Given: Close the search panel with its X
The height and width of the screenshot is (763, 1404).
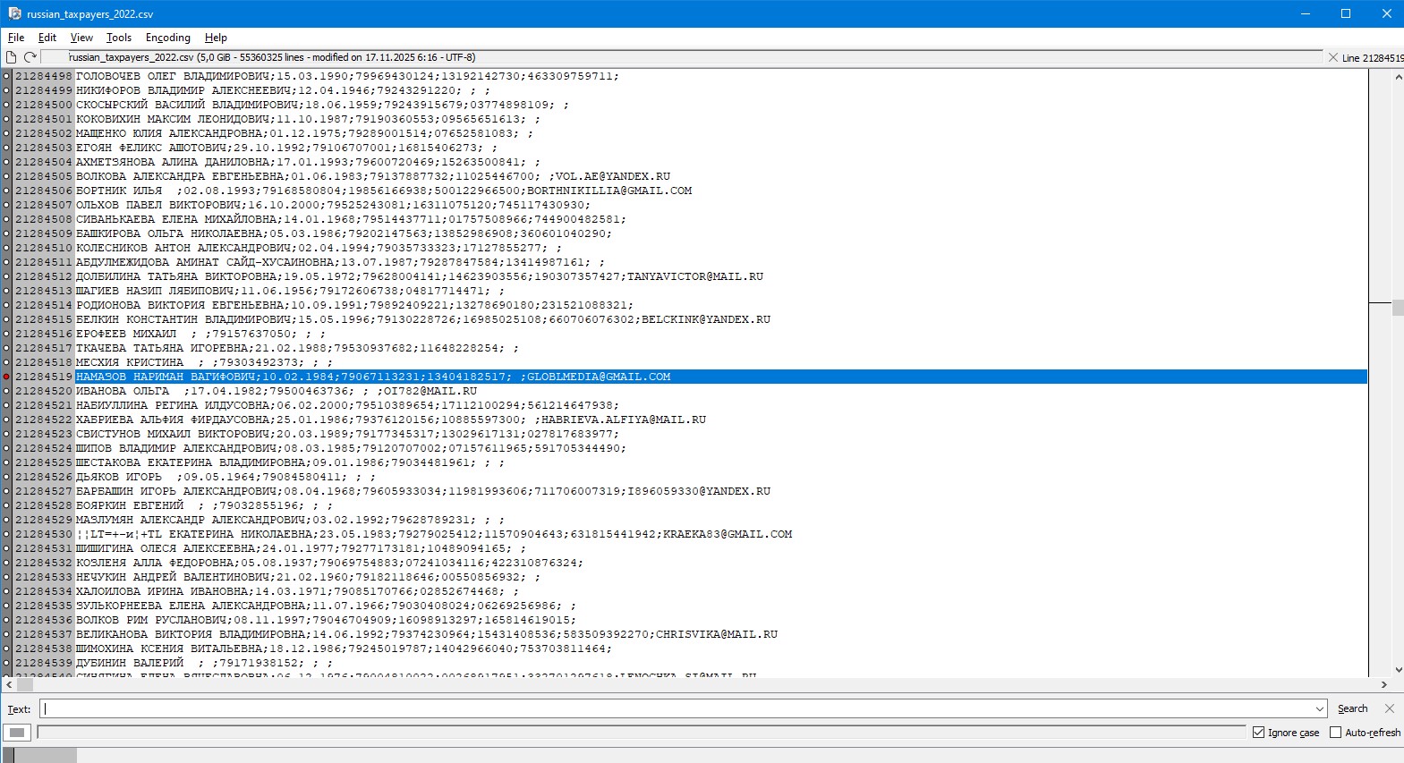Looking at the screenshot, I should [1389, 708].
